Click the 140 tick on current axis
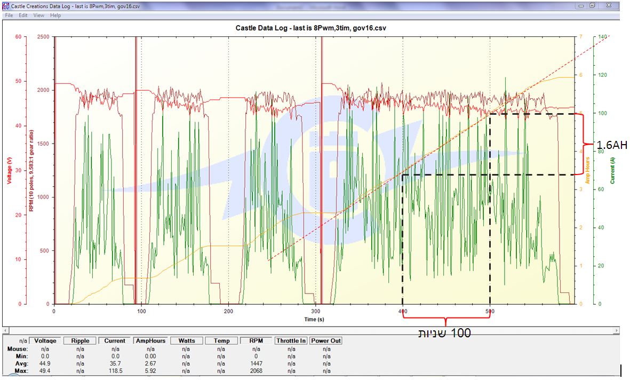 pyautogui.click(x=602, y=37)
